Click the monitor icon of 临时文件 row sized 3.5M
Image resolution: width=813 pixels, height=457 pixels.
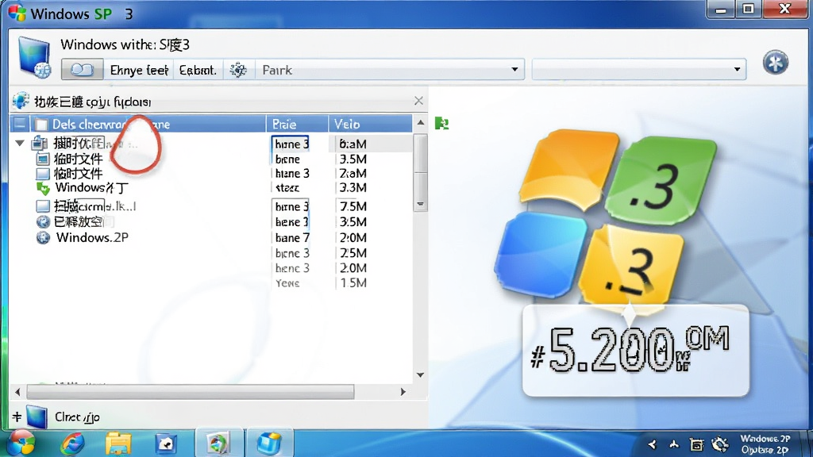click(43, 159)
